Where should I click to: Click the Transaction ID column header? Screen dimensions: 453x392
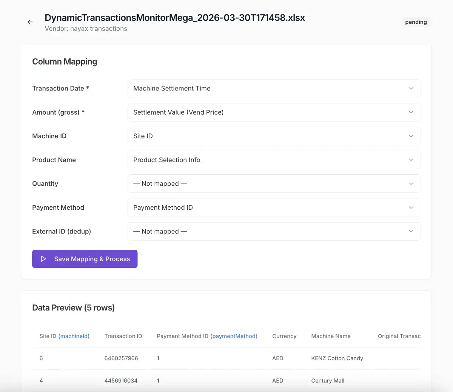123,336
